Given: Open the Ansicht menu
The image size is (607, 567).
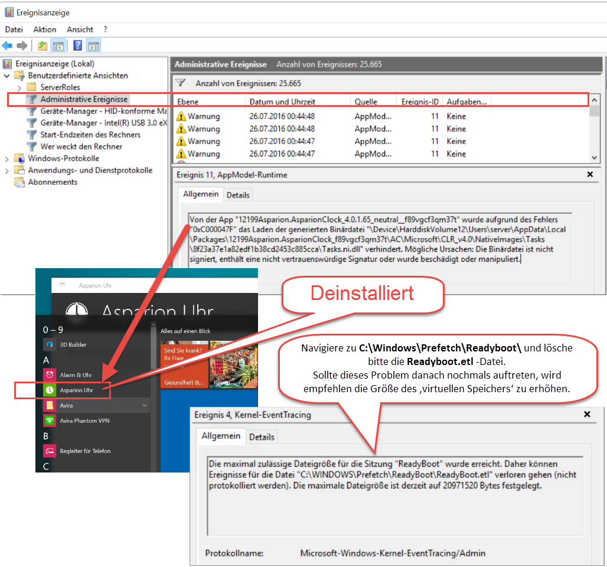Looking at the screenshot, I should pyautogui.click(x=80, y=29).
